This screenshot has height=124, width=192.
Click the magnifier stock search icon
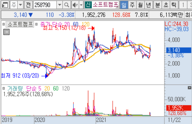[67, 5]
